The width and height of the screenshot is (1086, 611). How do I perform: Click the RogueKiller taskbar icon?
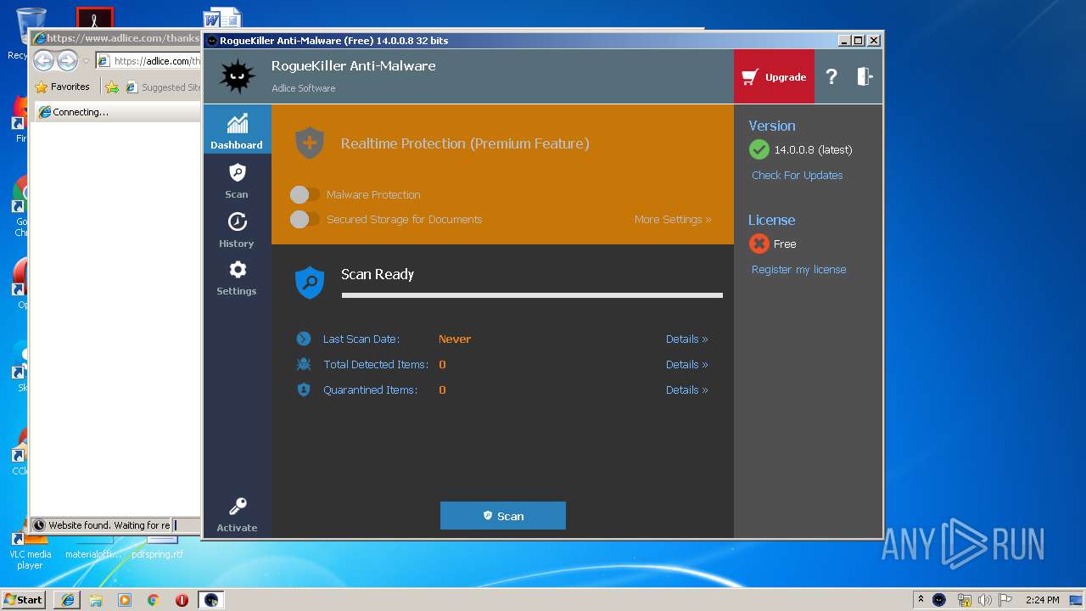coord(211,600)
